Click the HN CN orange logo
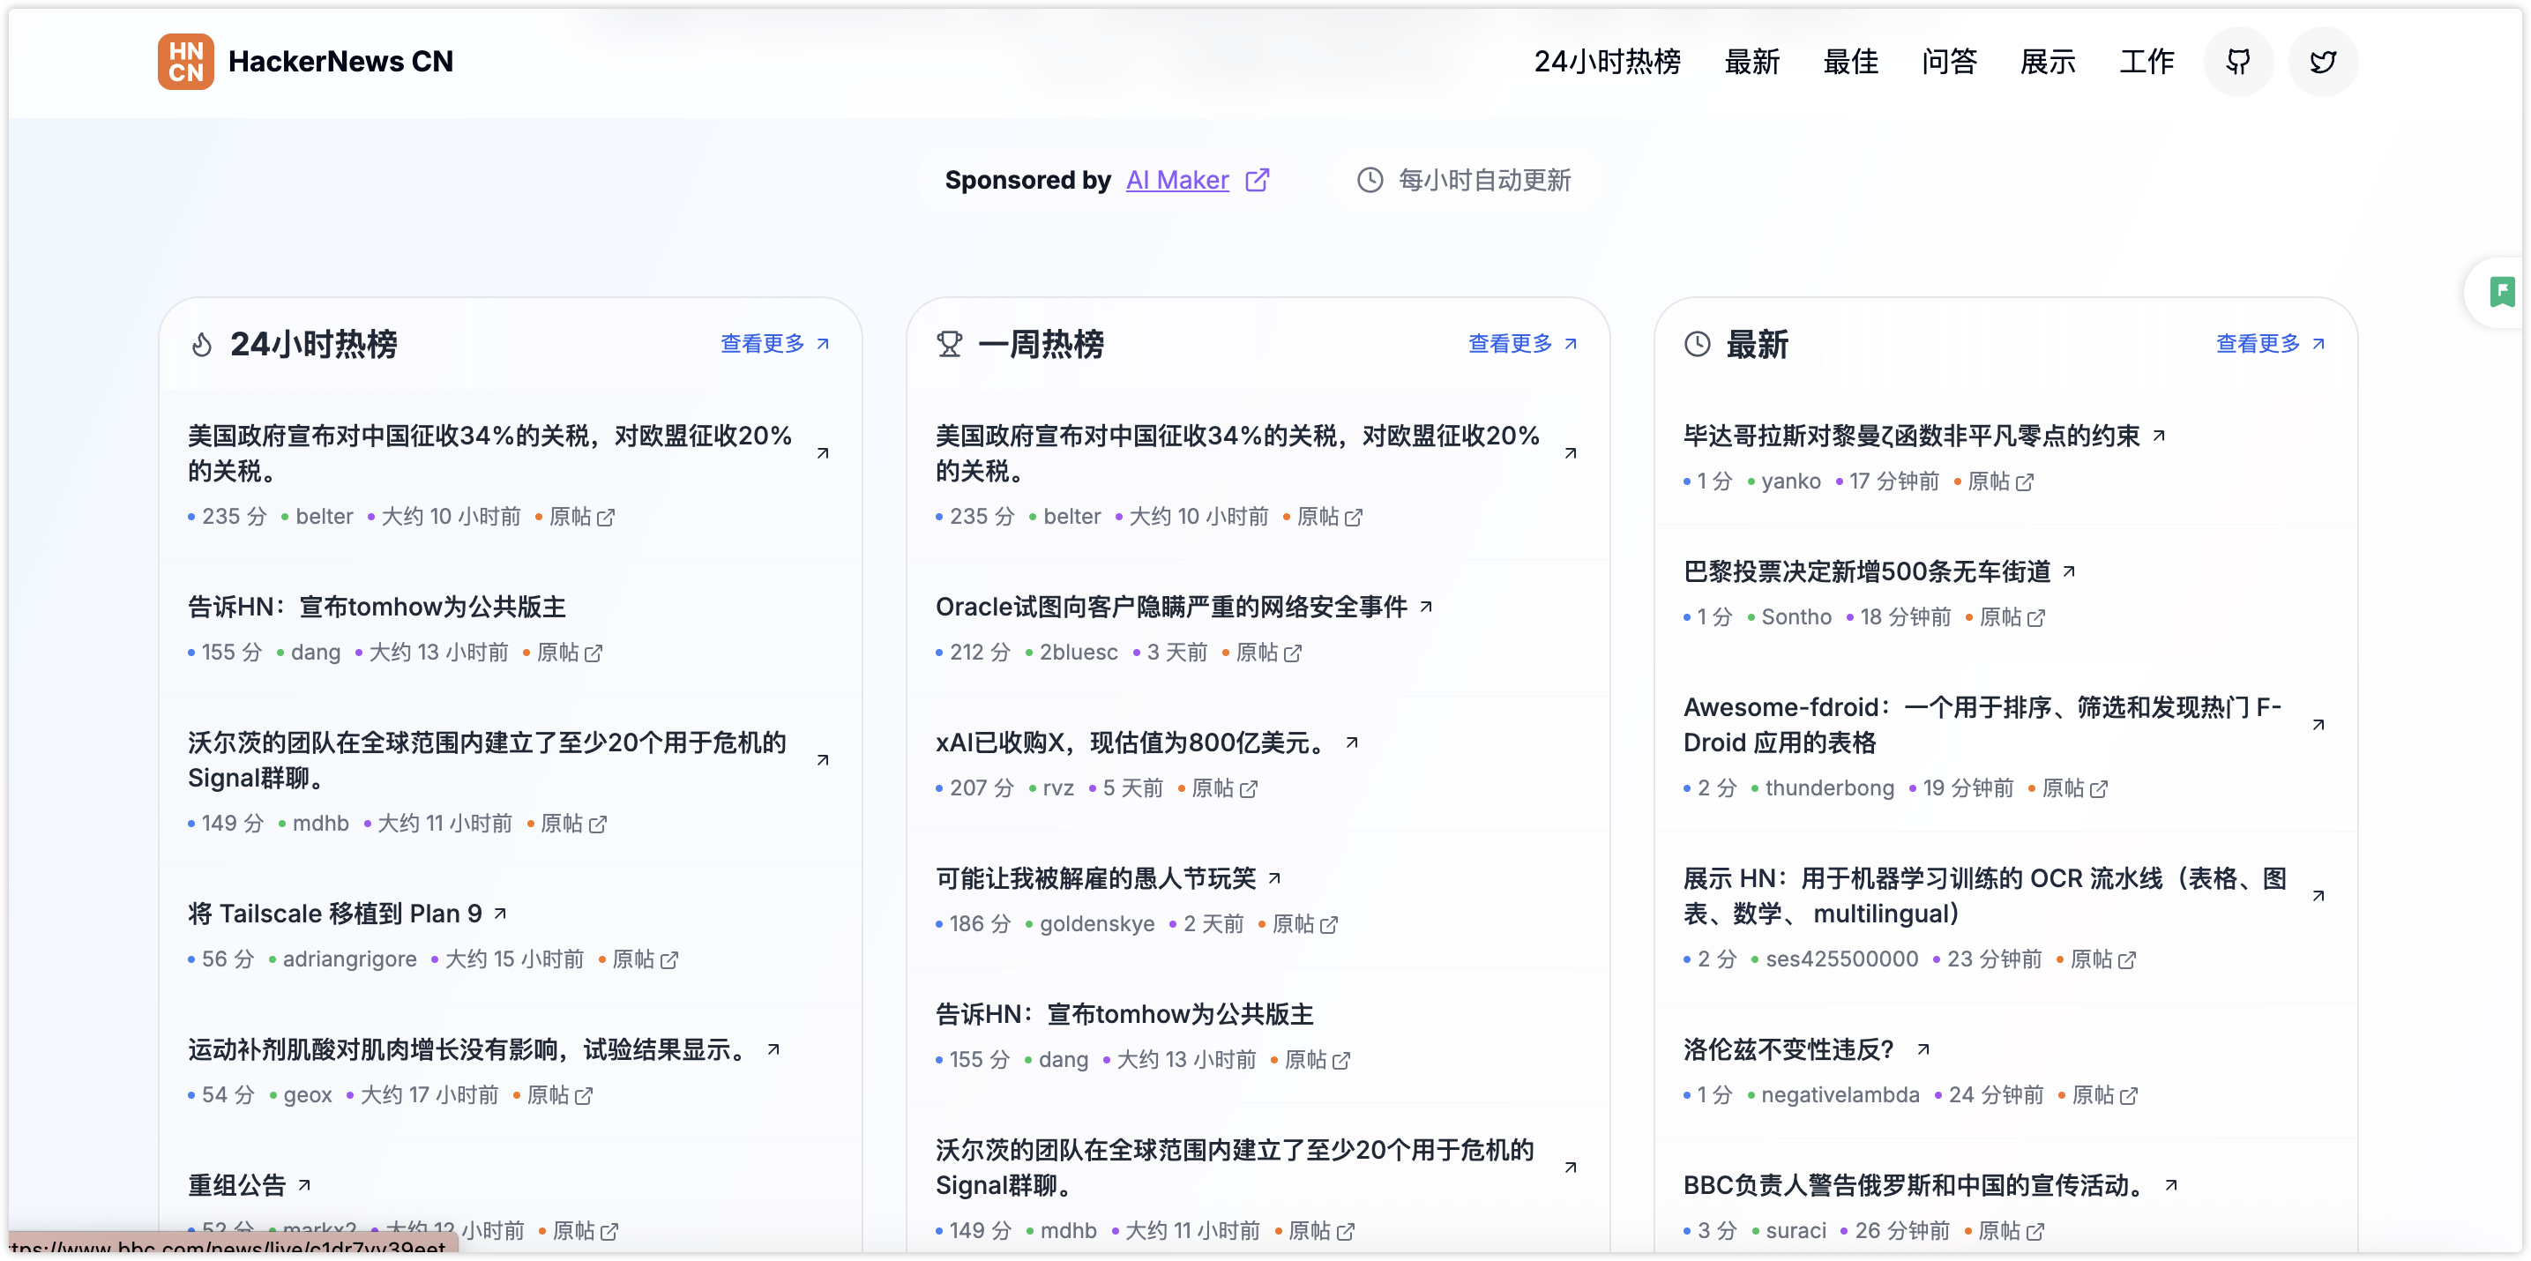 (186, 62)
